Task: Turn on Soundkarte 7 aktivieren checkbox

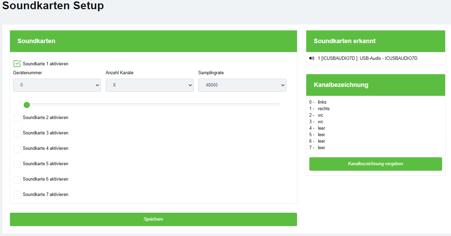Action: pyautogui.click(x=17, y=195)
